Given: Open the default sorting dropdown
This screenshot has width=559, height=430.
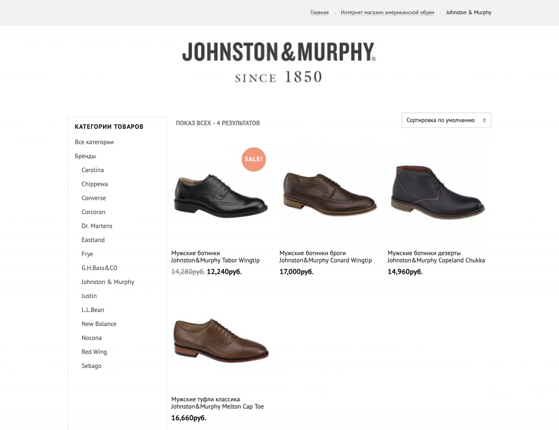Looking at the screenshot, I should 446,120.
